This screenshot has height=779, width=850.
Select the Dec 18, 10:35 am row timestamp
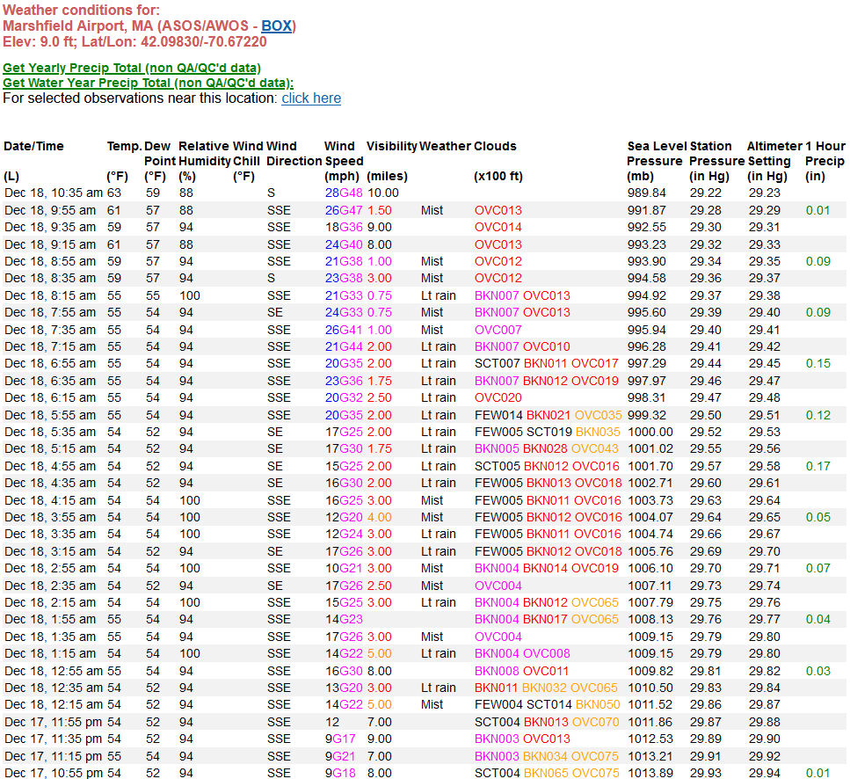[54, 193]
